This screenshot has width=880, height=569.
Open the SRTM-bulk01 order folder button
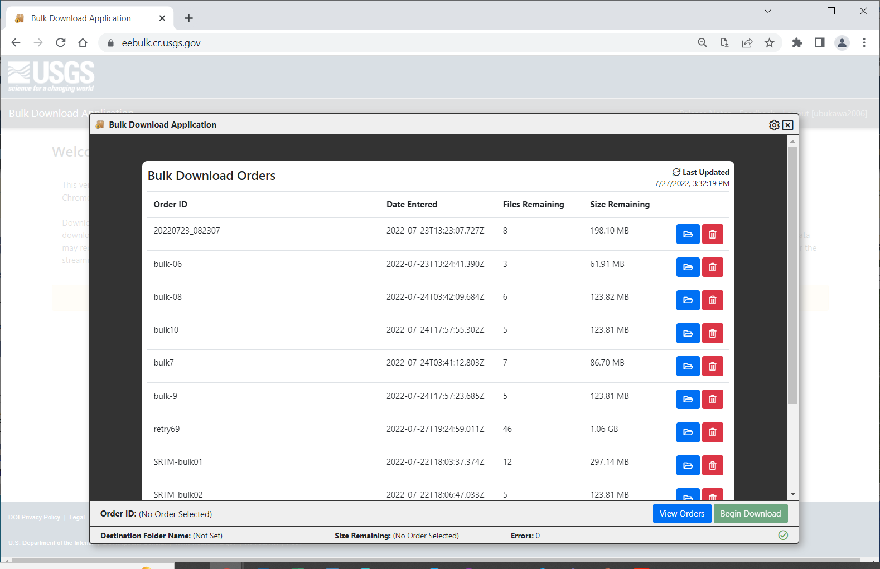point(688,465)
